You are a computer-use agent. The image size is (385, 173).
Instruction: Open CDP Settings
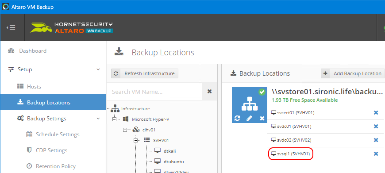coord(51,150)
